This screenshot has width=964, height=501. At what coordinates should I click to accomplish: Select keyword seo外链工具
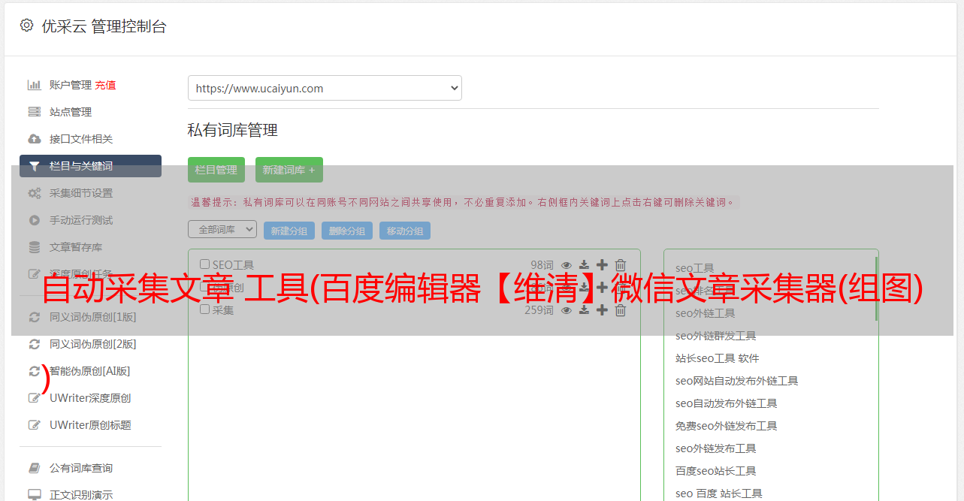pos(706,313)
